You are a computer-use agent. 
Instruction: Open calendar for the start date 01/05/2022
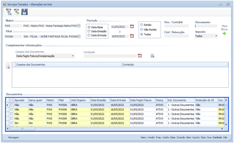pyautogui.click(x=132, y=27)
